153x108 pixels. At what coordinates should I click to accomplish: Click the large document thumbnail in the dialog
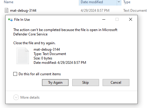point(23,56)
